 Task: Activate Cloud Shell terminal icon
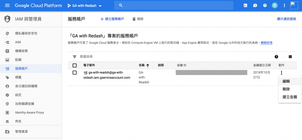click(245, 6)
